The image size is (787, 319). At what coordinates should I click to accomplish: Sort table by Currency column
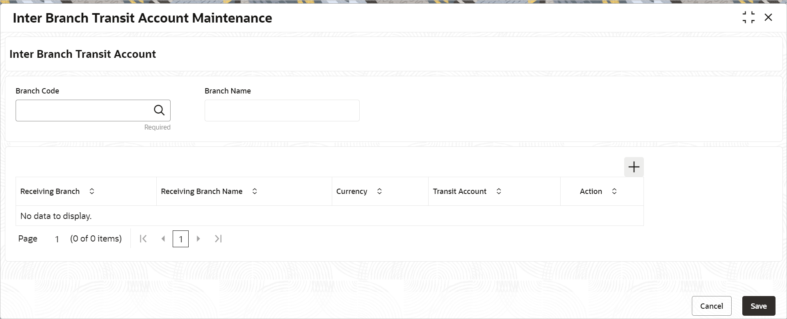tap(379, 191)
